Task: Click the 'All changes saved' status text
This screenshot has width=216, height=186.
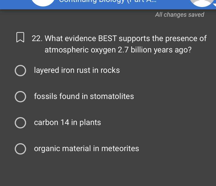Action: point(179,15)
